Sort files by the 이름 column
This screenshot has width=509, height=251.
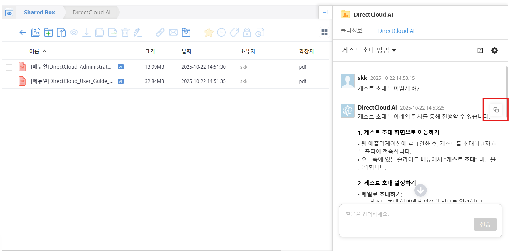[34, 51]
